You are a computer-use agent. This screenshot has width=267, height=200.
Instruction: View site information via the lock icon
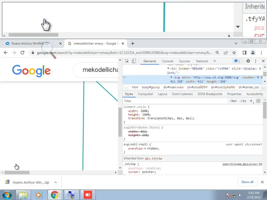pos(33,53)
